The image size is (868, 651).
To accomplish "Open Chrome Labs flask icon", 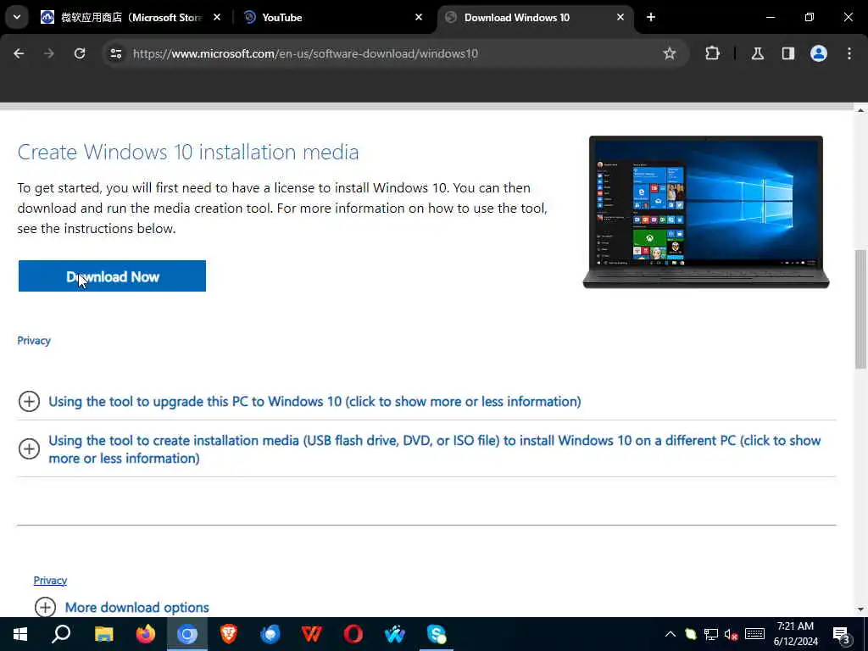I will pos(758,53).
